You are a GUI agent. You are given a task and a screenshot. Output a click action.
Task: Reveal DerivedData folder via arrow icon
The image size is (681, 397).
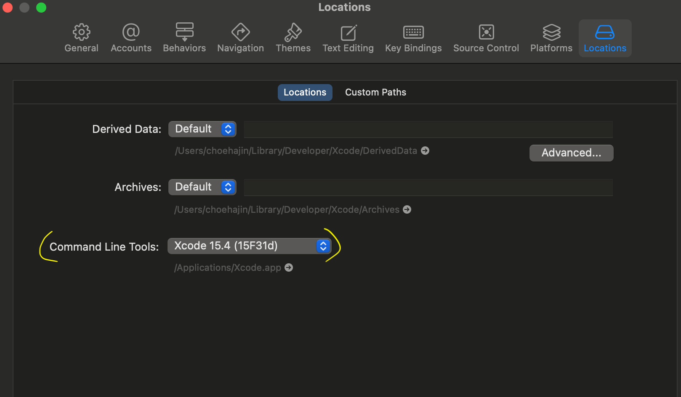[x=425, y=151]
